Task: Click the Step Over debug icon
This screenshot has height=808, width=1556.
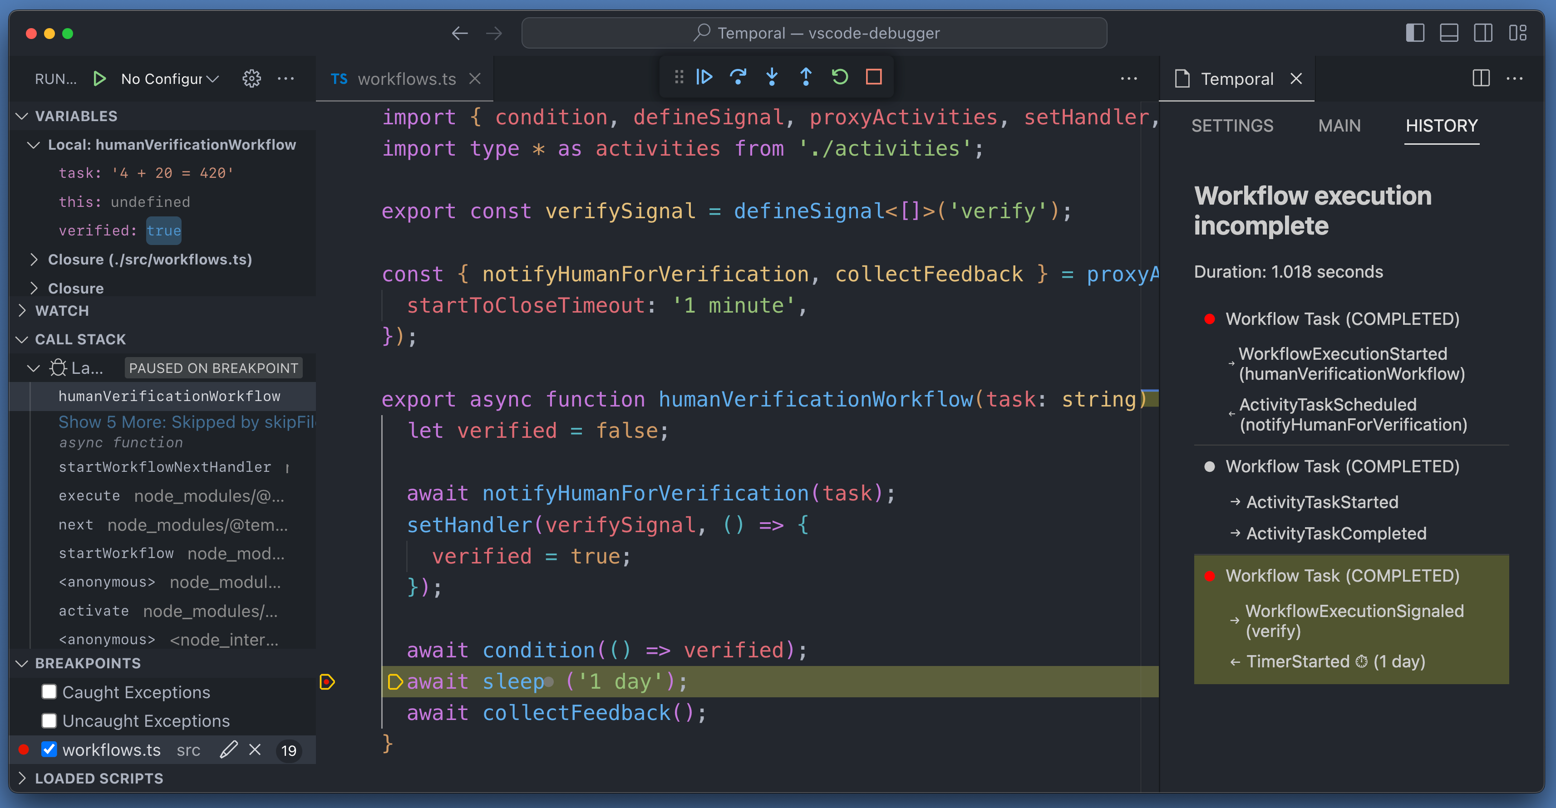Action: (x=738, y=77)
